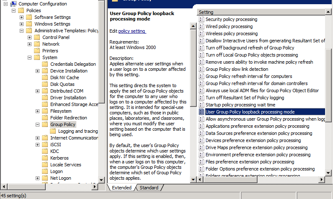This screenshot has width=333, height=199.
Task: Expand the Control Panel tree node
Action: click(30, 37)
